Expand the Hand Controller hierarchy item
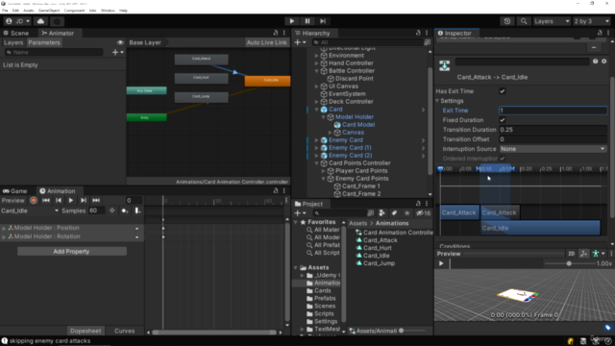 pos(316,63)
